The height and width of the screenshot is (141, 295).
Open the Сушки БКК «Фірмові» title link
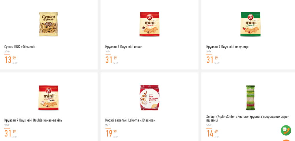coord(20,47)
